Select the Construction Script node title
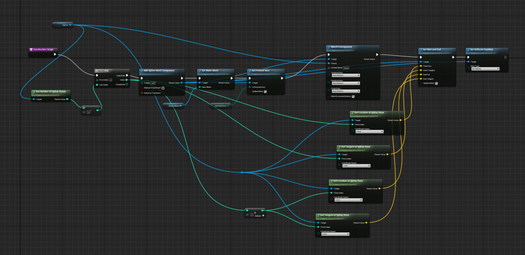Viewport: 525px width, 255px height. pyautogui.click(x=43, y=50)
